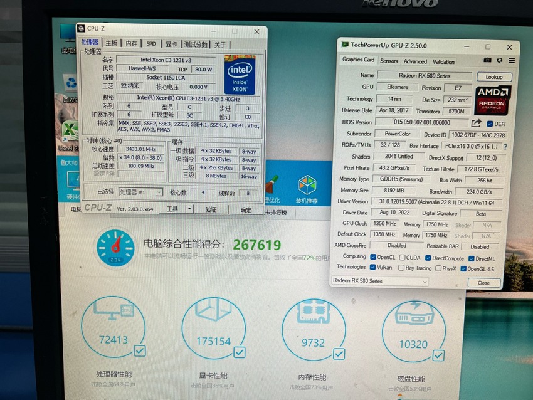
Task: Uncheck the 磁盘性能 score checkbox
Action: point(438,355)
